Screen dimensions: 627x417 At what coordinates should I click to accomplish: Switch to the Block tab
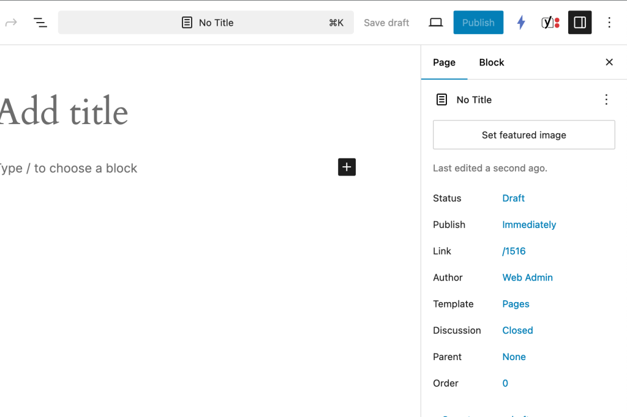[492, 62]
